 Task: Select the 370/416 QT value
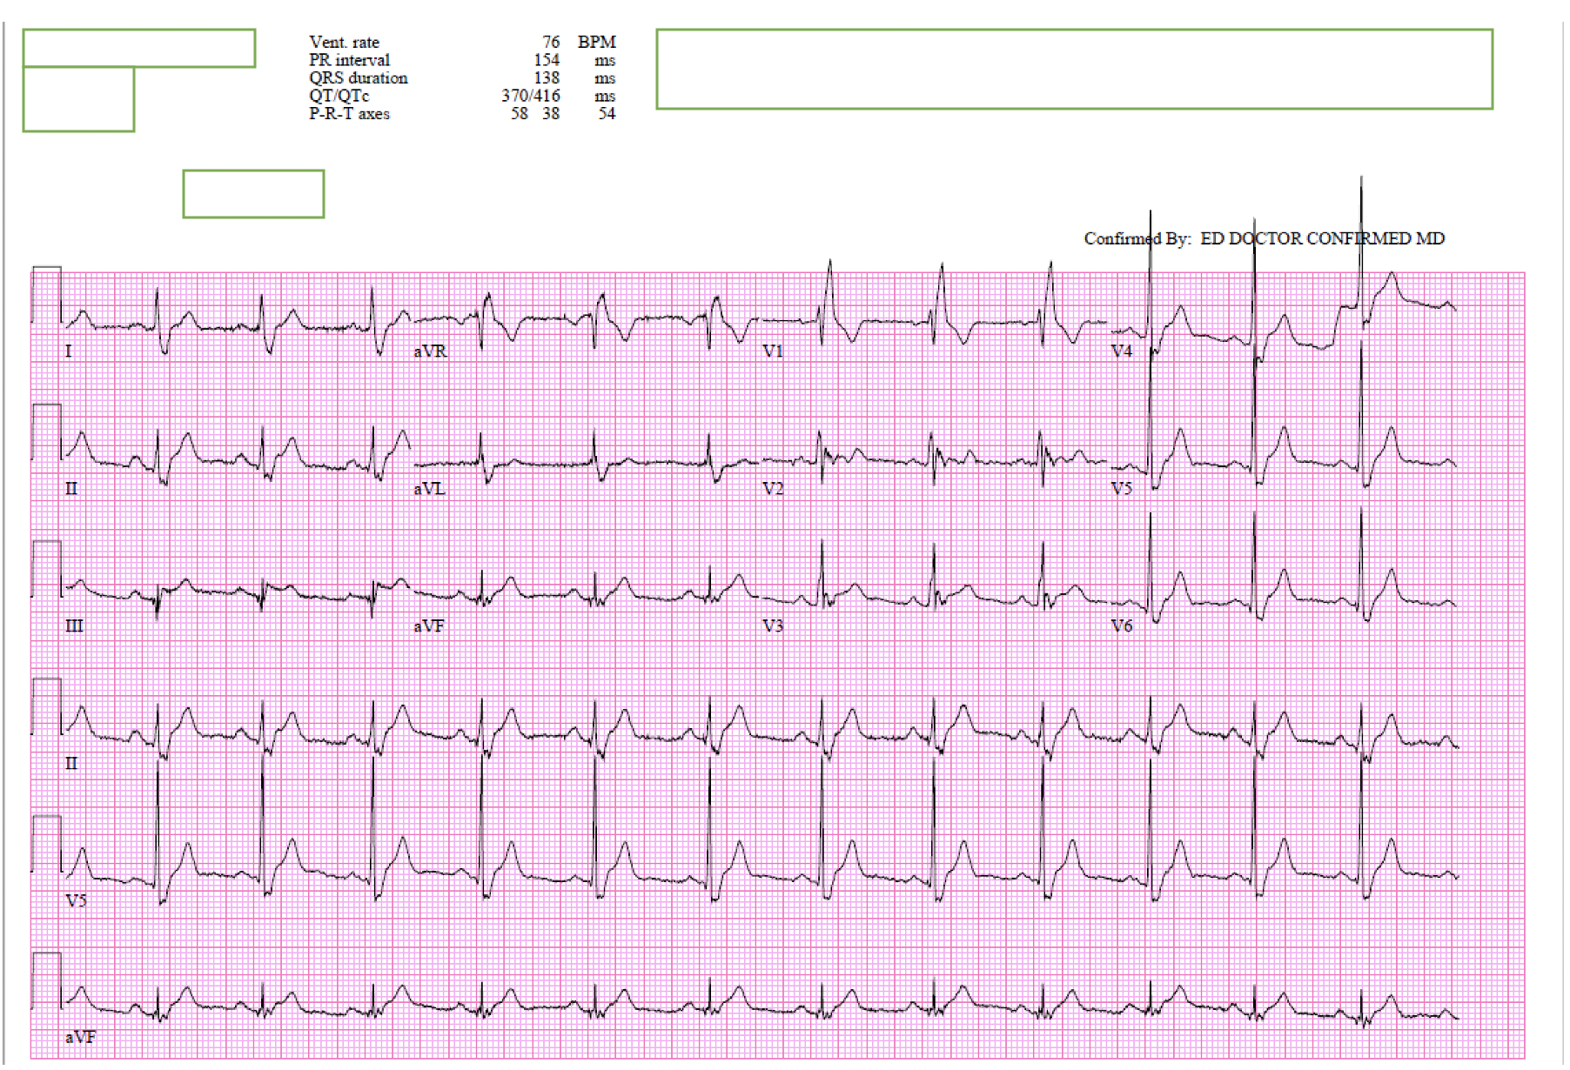[530, 96]
